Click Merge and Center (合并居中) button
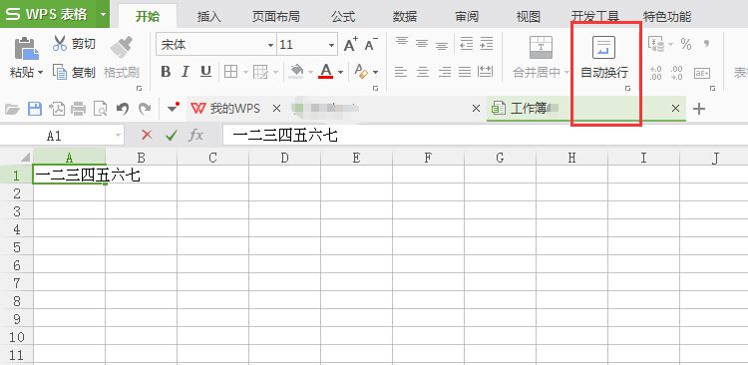 coord(541,57)
